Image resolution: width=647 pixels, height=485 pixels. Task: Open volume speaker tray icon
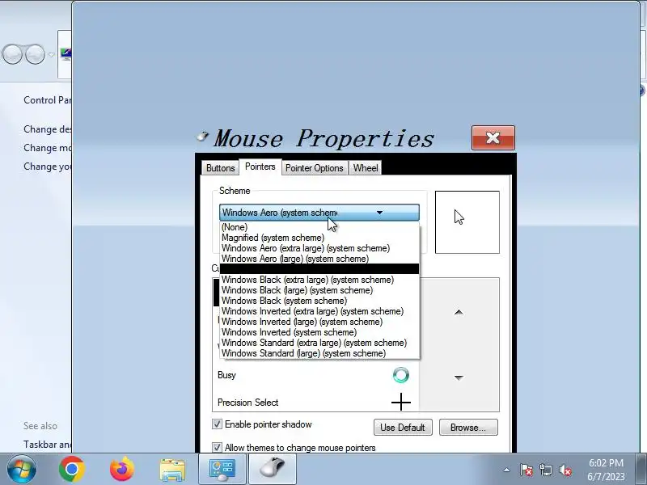pos(565,470)
